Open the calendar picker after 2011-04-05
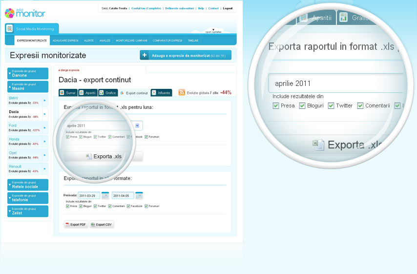The width and height of the screenshot is (417, 274). (x=139, y=195)
